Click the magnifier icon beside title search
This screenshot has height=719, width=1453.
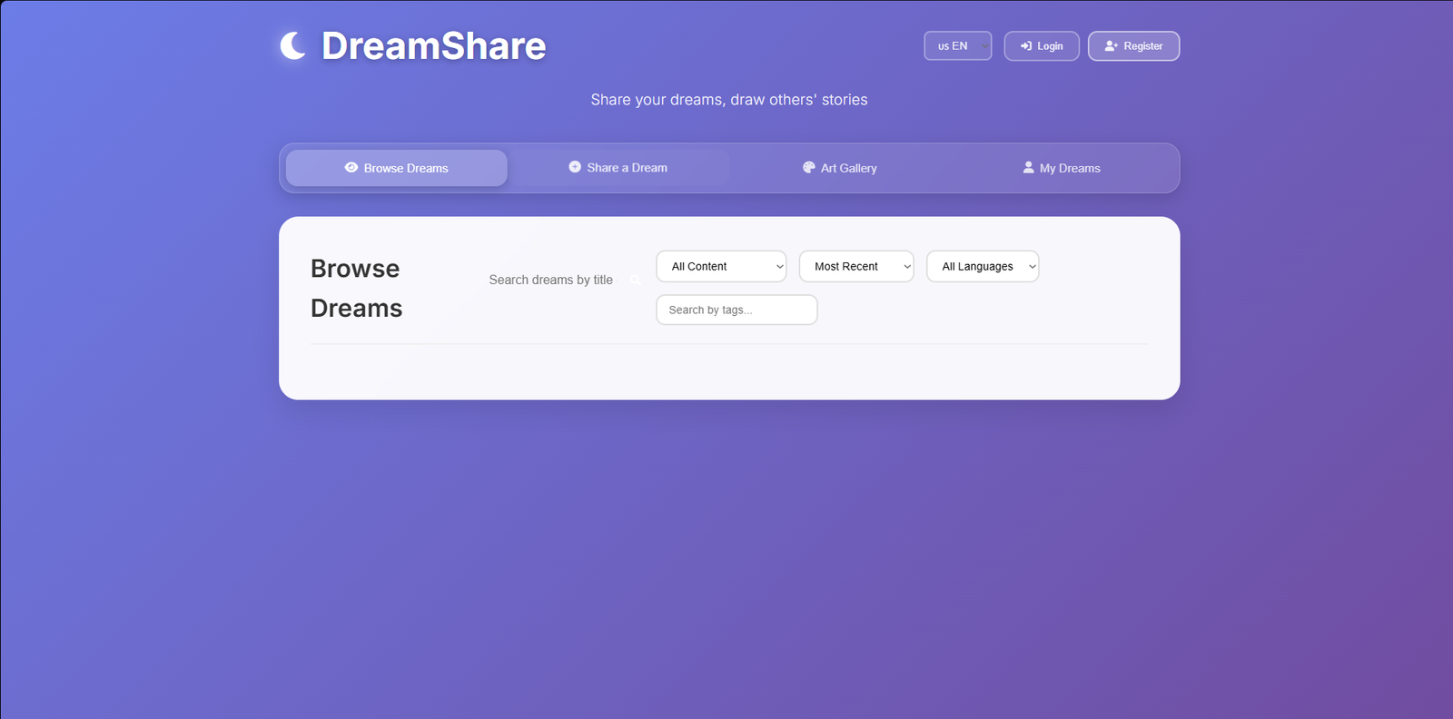636,281
